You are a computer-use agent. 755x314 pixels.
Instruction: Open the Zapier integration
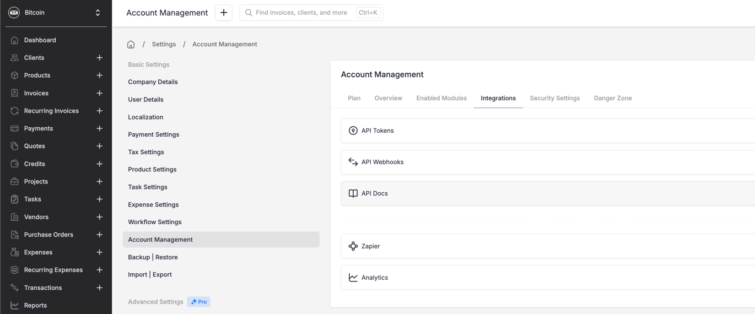pos(370,246)
